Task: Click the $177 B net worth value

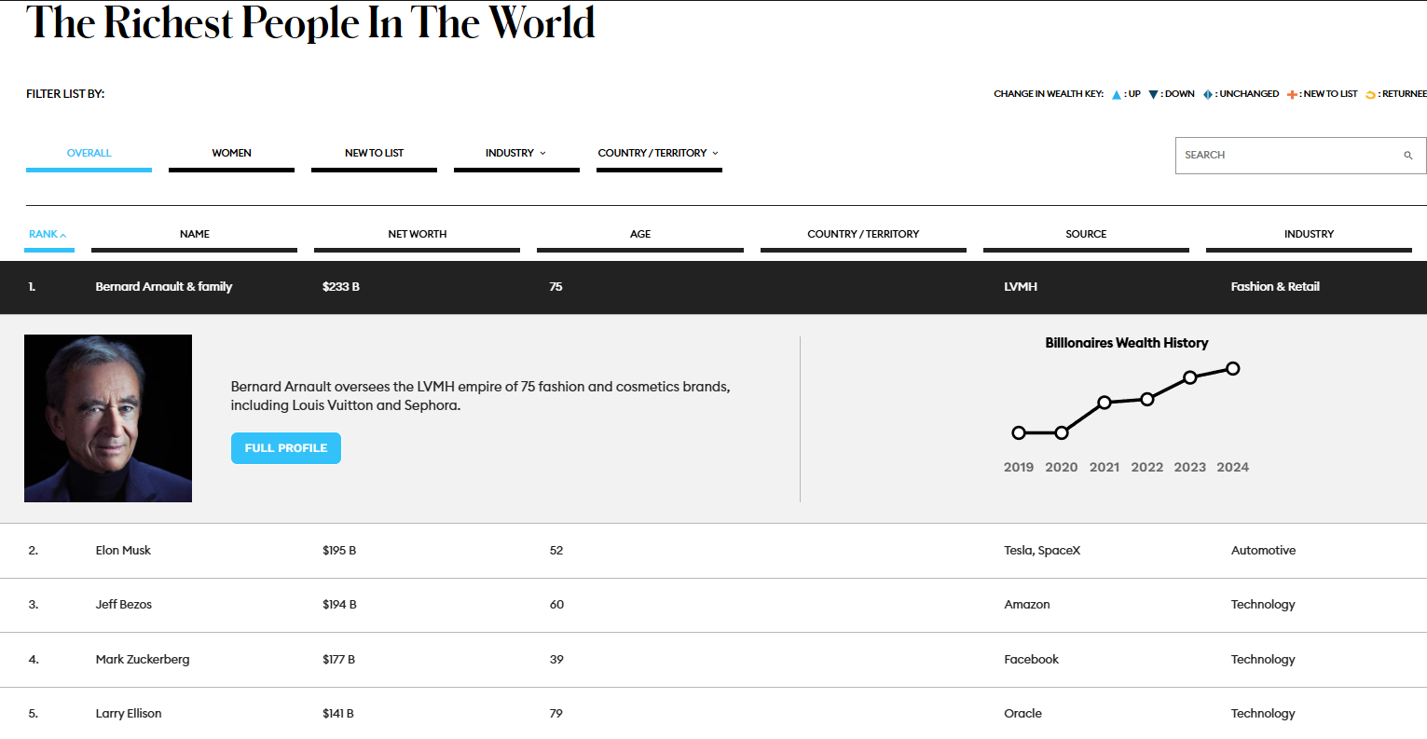Action: [x=339, y=660]
